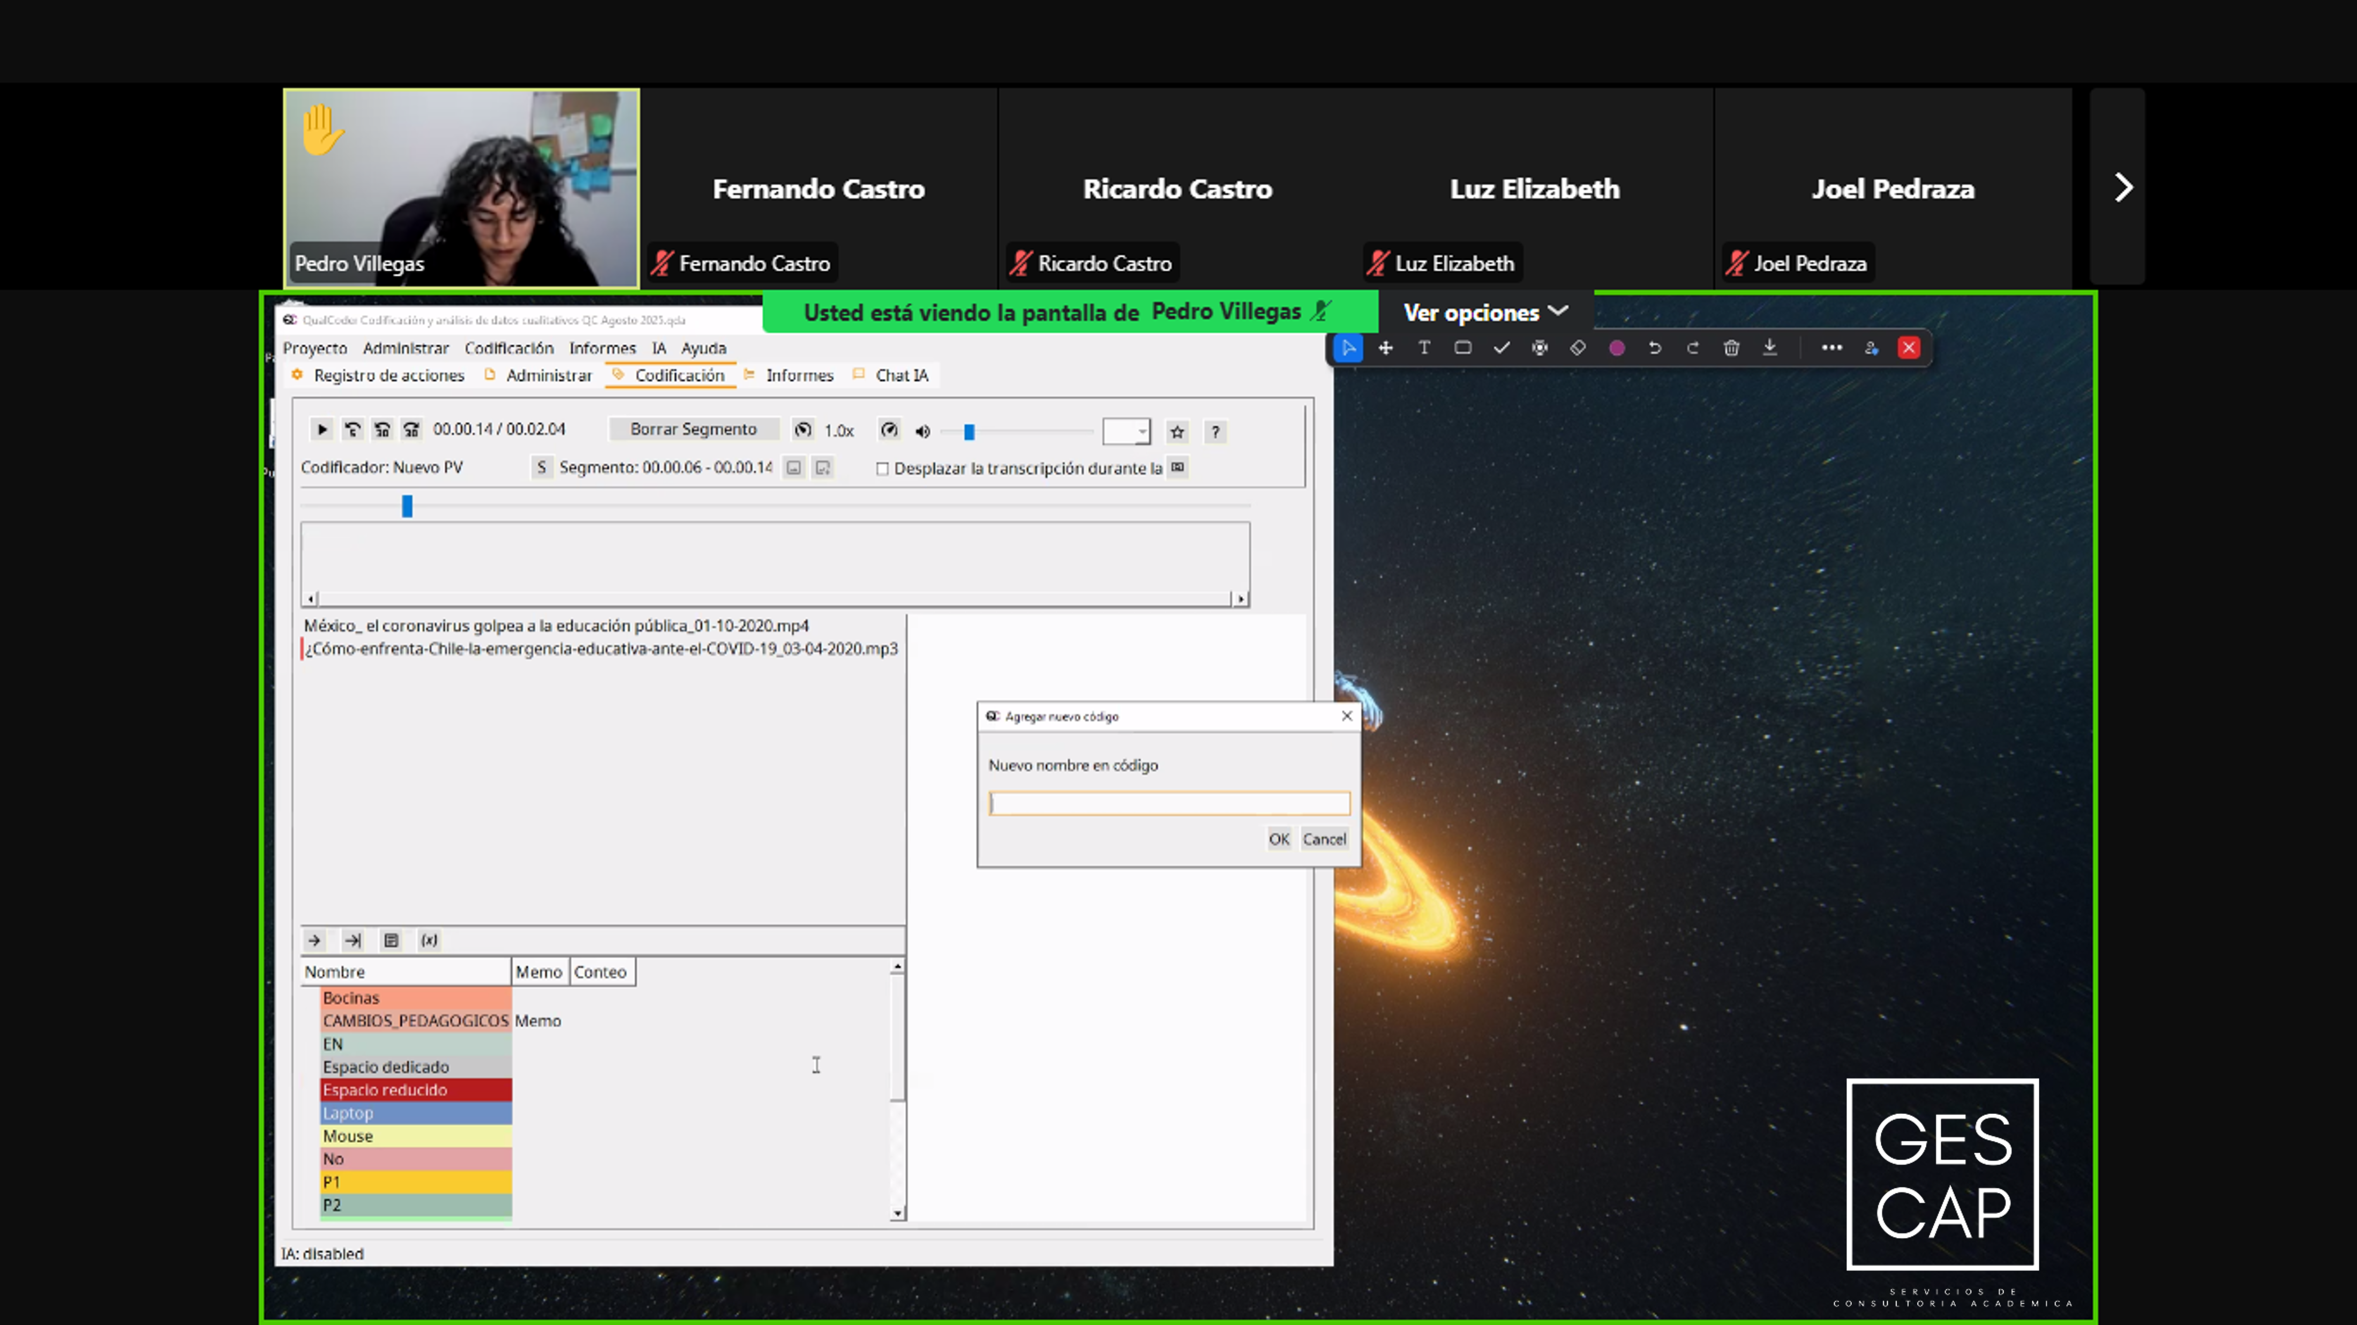2357x1325 pixels.
Task: Click the download/save annotation icon
Action: point(1769,348)
